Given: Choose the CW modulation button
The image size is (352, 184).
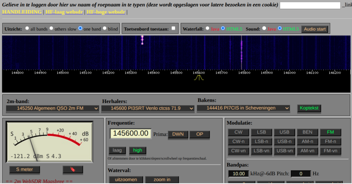Looking at the screenshot, I should [x=238, y=132].
